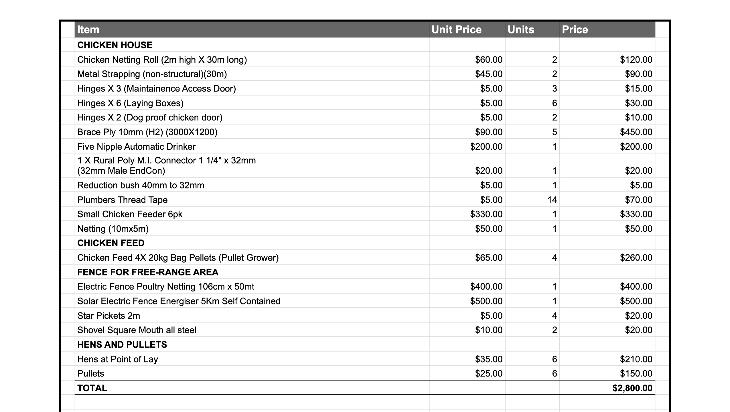Click the CHICKEN HOUSE section heading
Screen dimensions: 730x412
[x=115, y=45]
